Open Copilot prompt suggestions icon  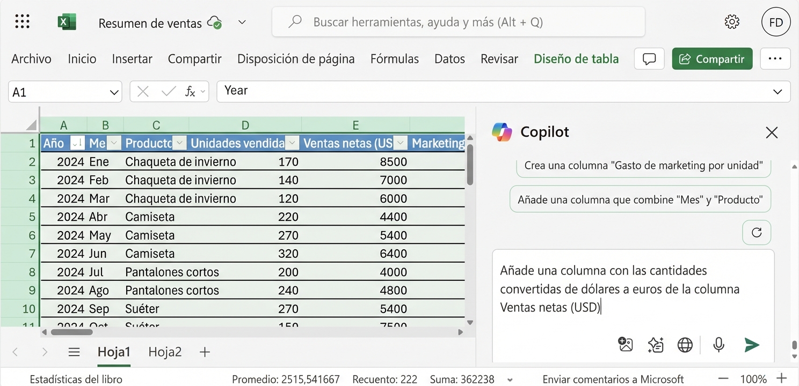(x=655, y=345)
